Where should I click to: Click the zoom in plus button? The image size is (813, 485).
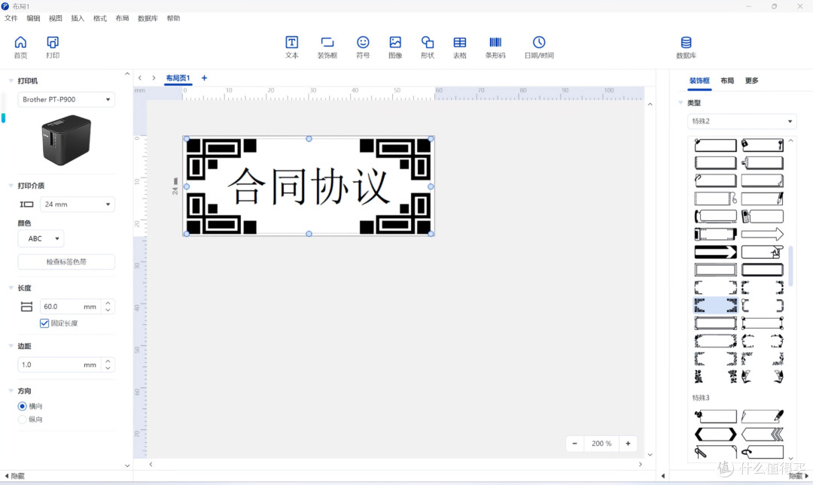coord(628,444)
